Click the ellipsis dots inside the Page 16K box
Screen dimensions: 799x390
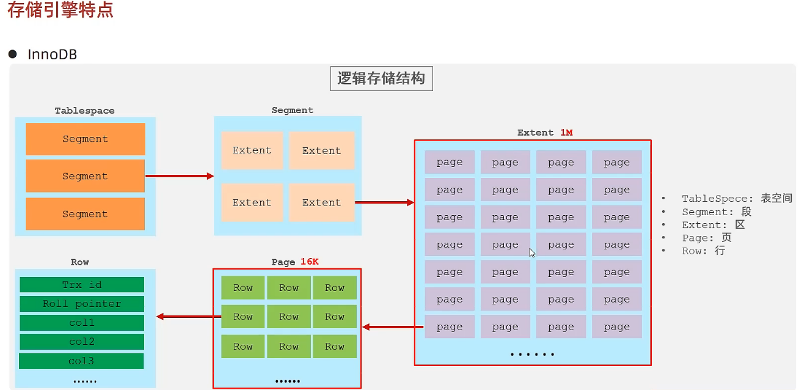287,381
